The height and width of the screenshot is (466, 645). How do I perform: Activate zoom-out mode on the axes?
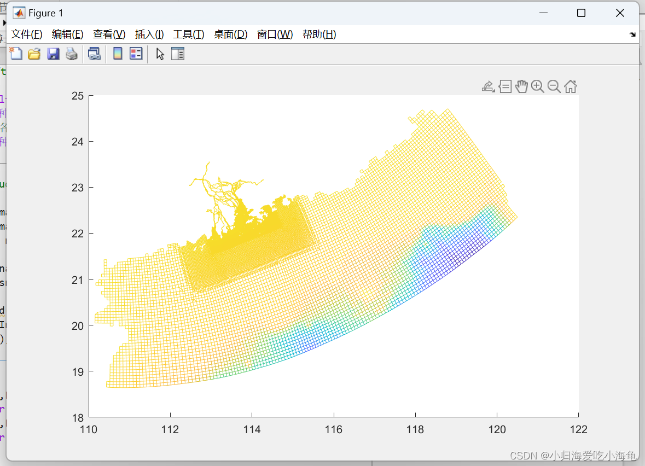pyautogui.click(x=554, y=86)
